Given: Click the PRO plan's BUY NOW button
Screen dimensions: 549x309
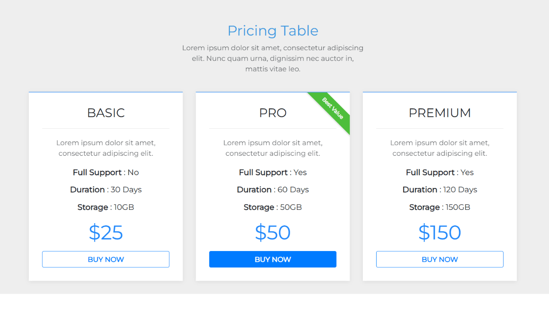Looking at the screenshot, I should (x=273, y=259).
